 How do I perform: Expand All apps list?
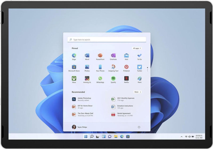pos(137,48)
